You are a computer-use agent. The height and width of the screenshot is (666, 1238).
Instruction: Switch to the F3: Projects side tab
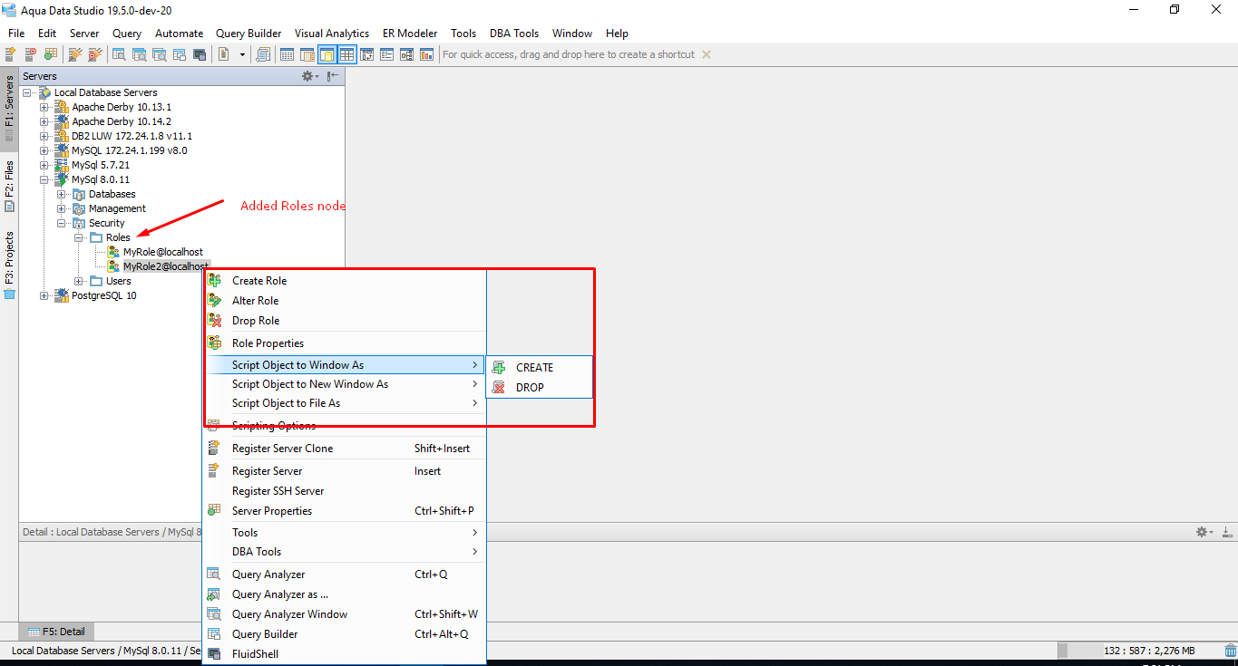[9, 264]
